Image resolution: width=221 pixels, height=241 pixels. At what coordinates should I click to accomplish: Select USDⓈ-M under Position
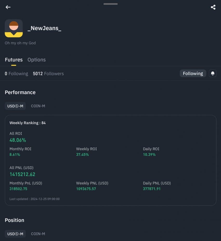pos(15,234)
